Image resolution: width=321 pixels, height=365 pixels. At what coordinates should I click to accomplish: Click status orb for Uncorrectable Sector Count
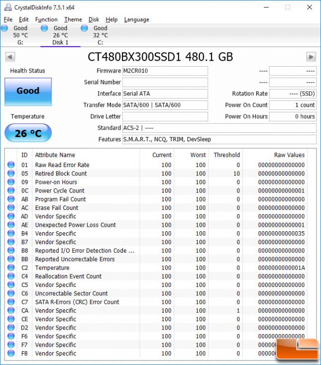tap(11, 293)
